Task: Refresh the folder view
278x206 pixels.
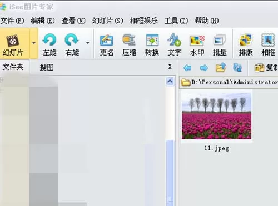Action: click(x=237, y=68)
